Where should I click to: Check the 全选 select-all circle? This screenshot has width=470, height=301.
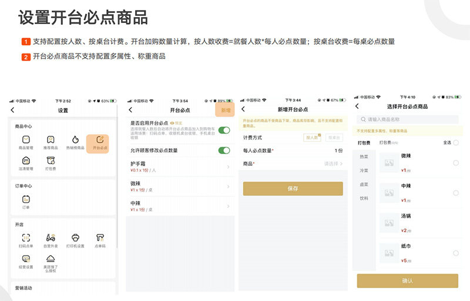coord(456,143)
